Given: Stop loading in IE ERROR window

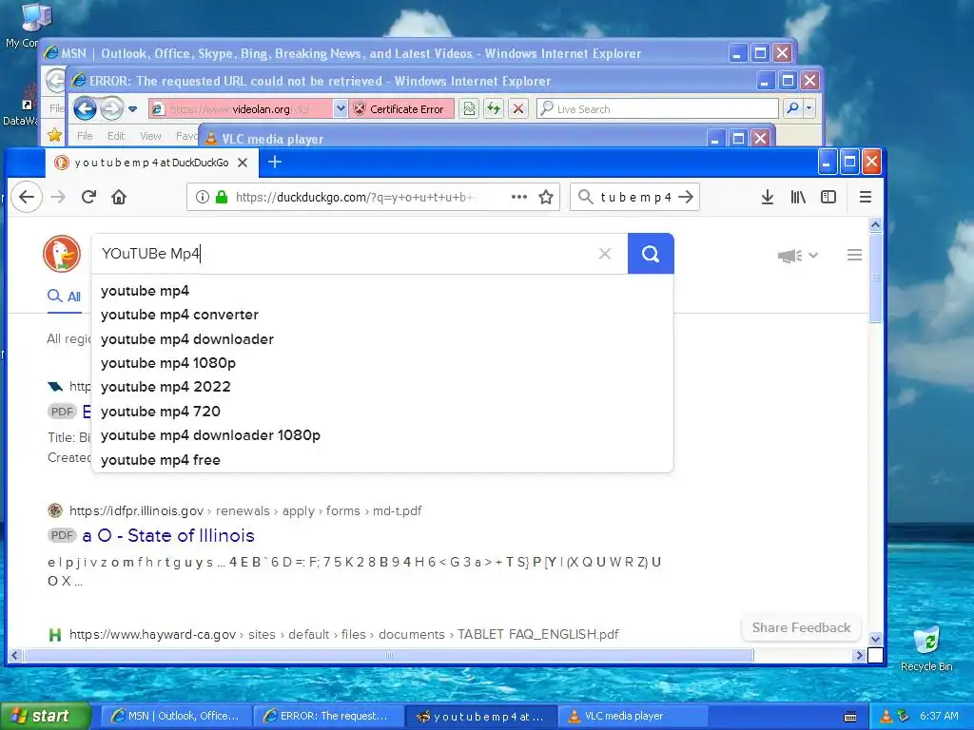Looking at the screenshot, I should click(518, 109).
